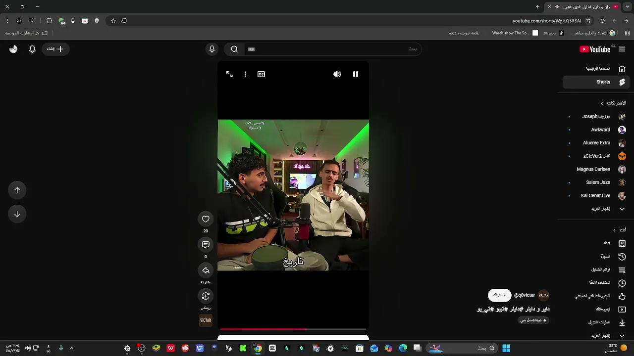Open the All Bookmarks folder

26,33
